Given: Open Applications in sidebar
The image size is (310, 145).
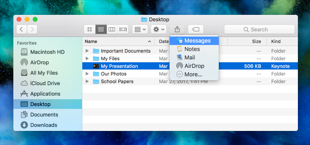Looking at the screenshot, I should 48,94.
